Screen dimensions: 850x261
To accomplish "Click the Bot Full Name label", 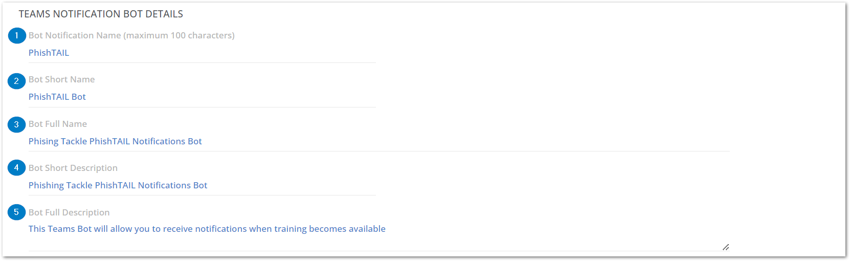I will tap(58, 124).
